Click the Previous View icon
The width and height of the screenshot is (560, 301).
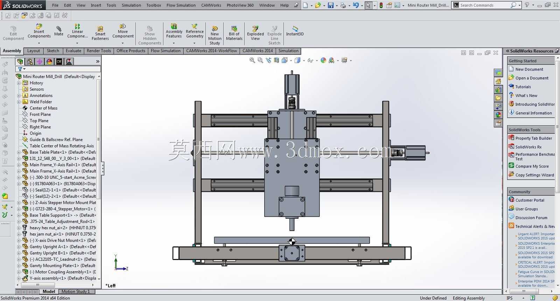268,60
